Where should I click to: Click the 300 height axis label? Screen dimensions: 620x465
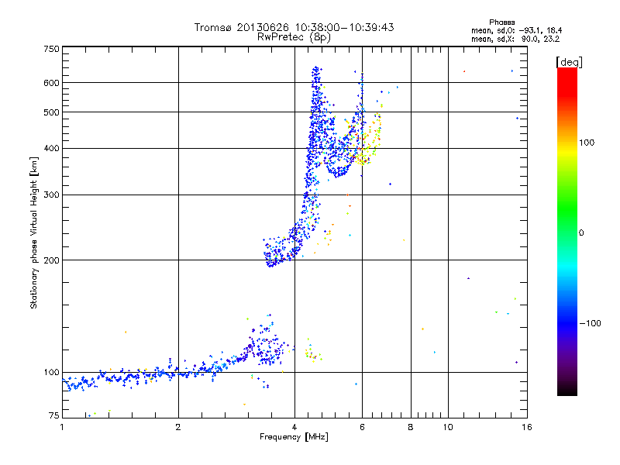click(x=51, y=195)
